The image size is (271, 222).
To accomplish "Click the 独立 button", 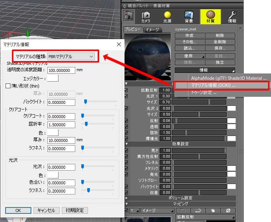I will 220,62.
